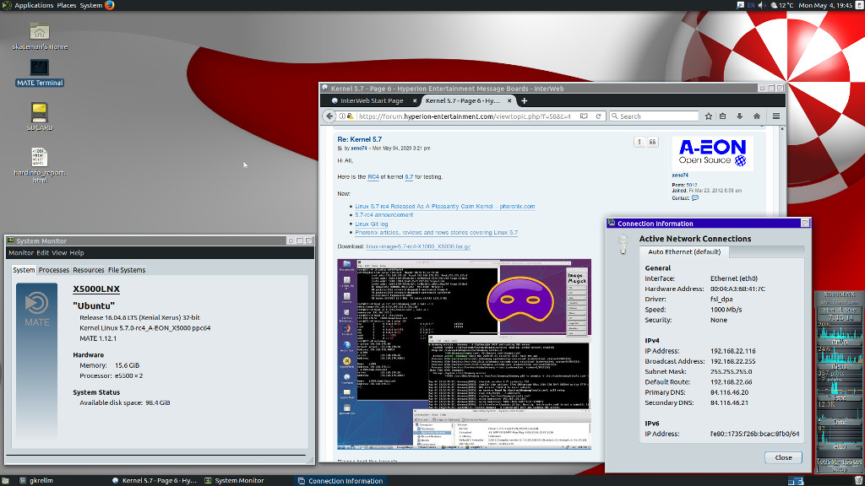The height and width of the screenshot is (486, 865).
Task: Open the downloads arrow in browser toolbar
Action: (x=740, y=116)
